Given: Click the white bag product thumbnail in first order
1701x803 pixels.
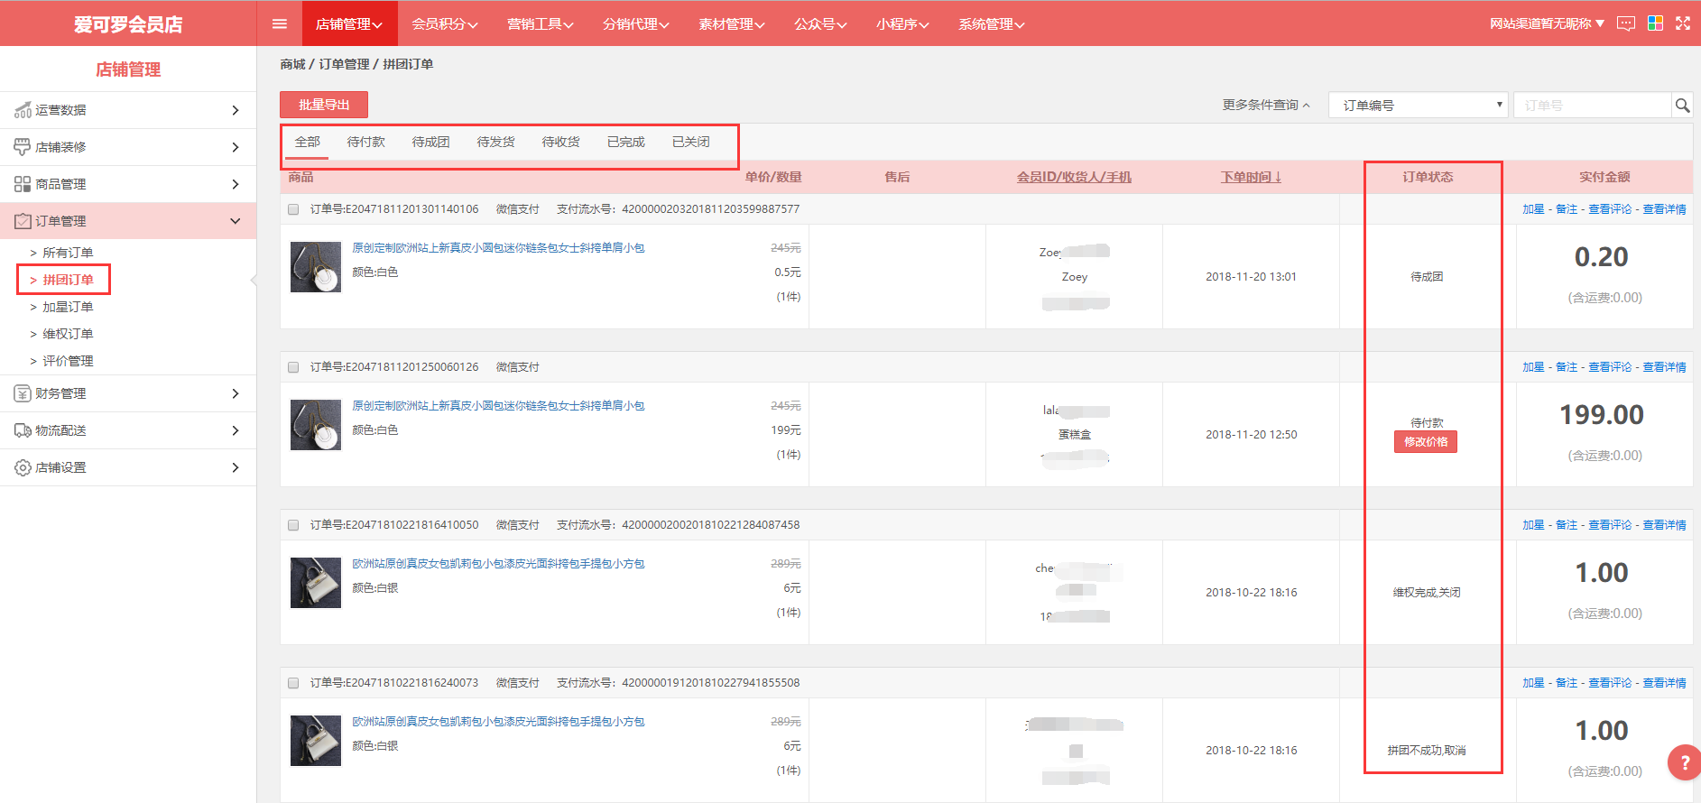Looking at the screenshot, I should coord(316,267).
